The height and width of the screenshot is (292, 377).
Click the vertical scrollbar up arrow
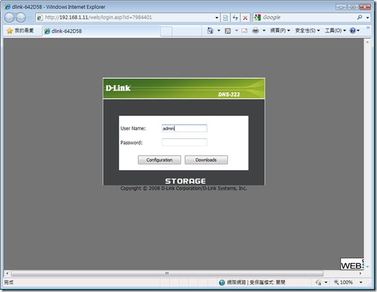pos(367,42)
